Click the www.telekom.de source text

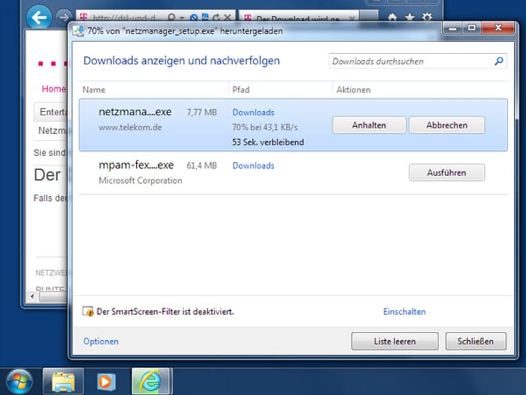pos(130,128)
